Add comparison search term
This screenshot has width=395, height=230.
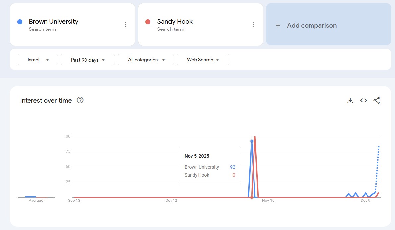pos(328,25)
